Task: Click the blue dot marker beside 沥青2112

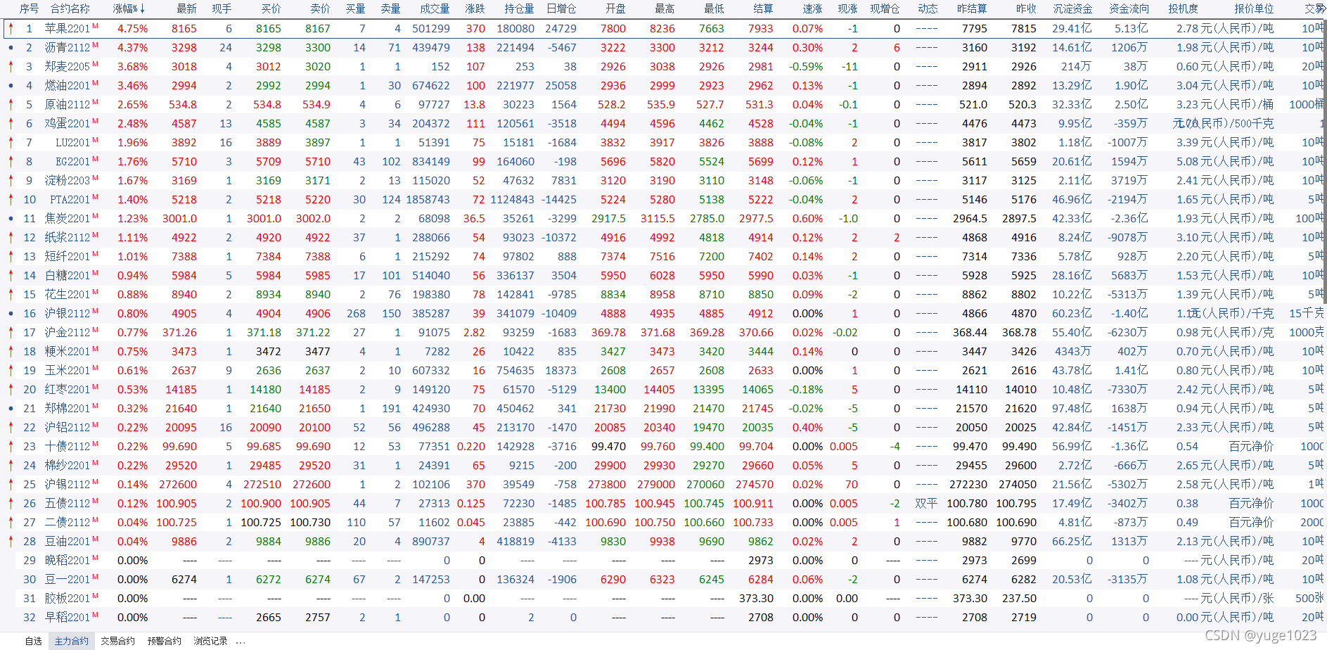Action: coord(11,47)
